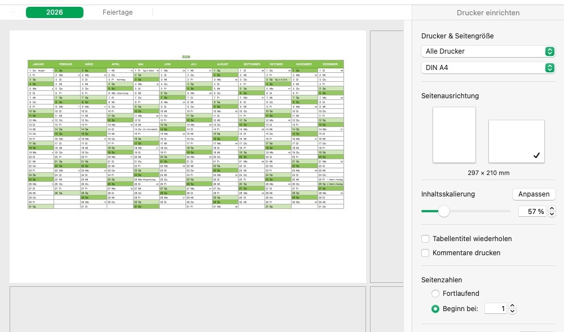Decrease content scaling with stepper down arrow
The height and width of the screenshot is (332, 564).
coord(552,214)
